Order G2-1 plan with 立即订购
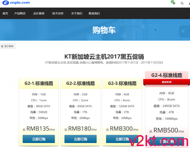The image size is (190, 148). (x=39, y=139)
